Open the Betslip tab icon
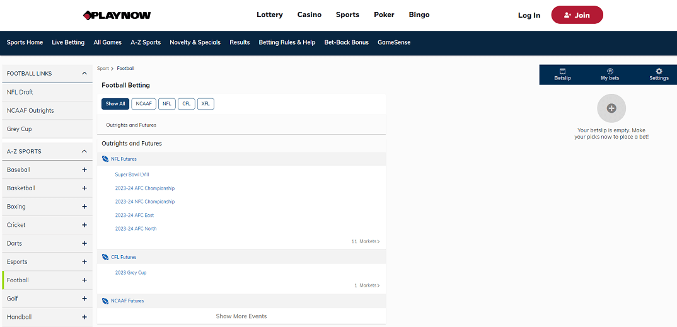Image resolution: width=677 pixels, height=327 pixels. coord(562,71)
